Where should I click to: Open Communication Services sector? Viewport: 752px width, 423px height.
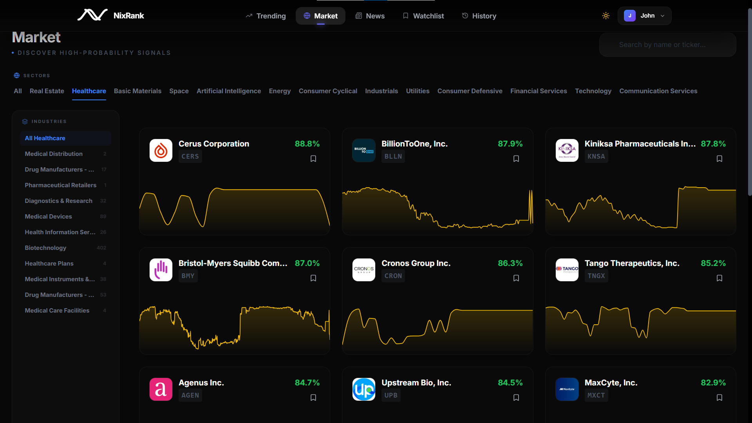point(658,91)
